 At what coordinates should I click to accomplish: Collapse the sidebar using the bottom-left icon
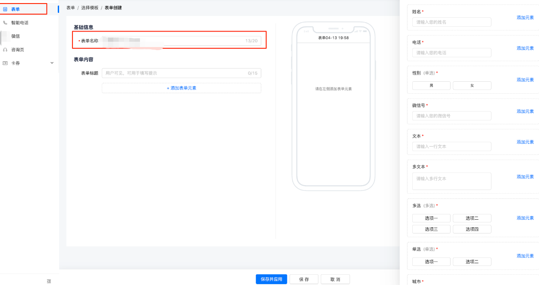point(48,281)
